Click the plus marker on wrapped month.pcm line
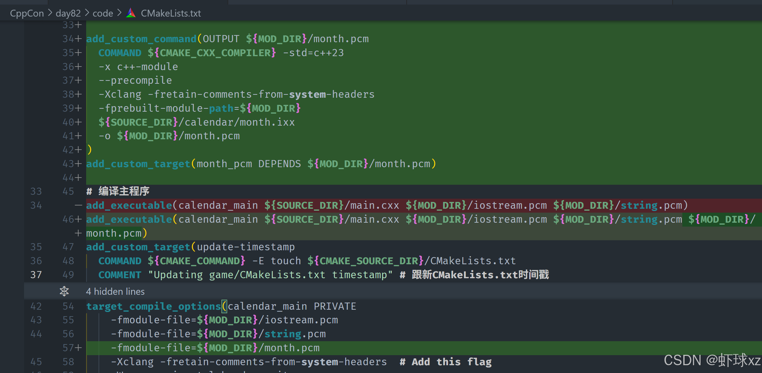The height and width of the screenshot is (373, 762). pyautogui.click(x=78, y=233)
